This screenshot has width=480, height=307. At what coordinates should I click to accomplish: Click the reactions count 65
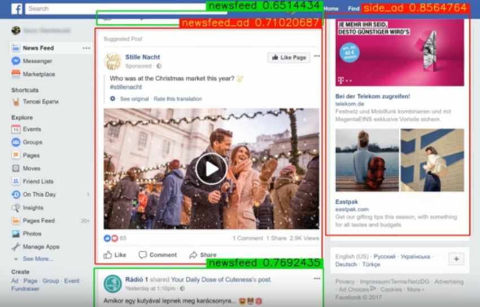[123, 238]
